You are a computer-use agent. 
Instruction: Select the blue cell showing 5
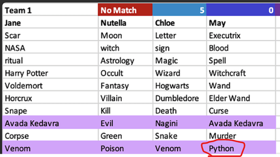pyautogui.click(x=179, y=10)
